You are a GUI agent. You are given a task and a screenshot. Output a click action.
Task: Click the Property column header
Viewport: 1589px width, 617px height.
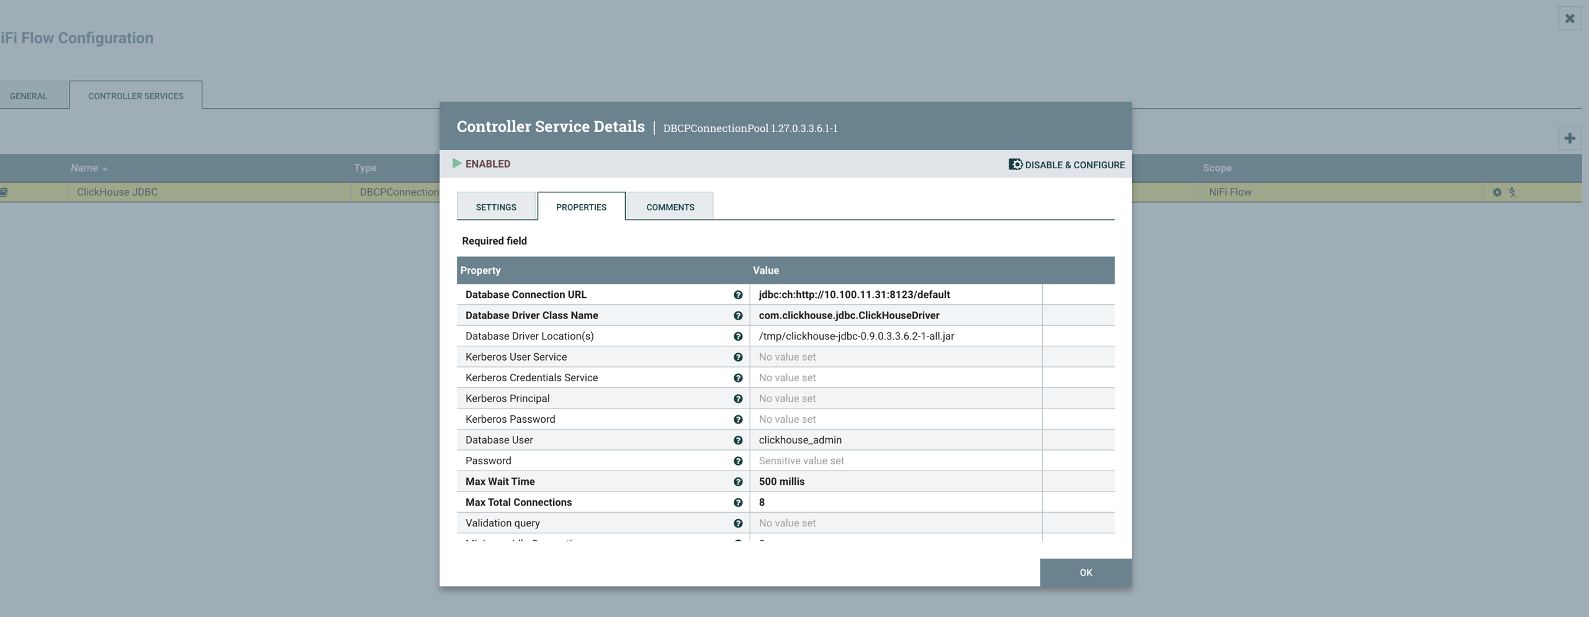480,270
